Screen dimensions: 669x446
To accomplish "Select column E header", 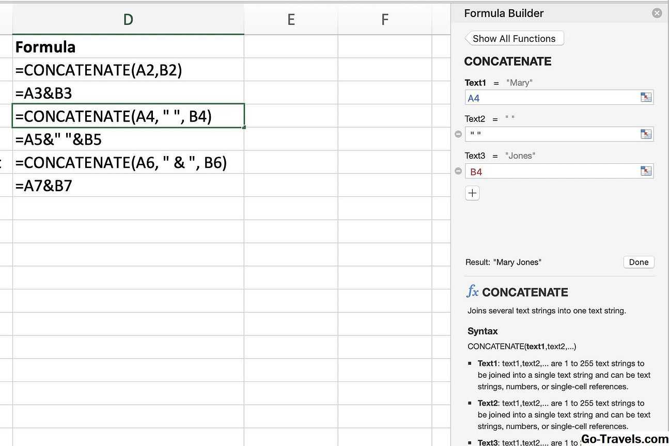I will pyautogui.click(x=291, y=20).
